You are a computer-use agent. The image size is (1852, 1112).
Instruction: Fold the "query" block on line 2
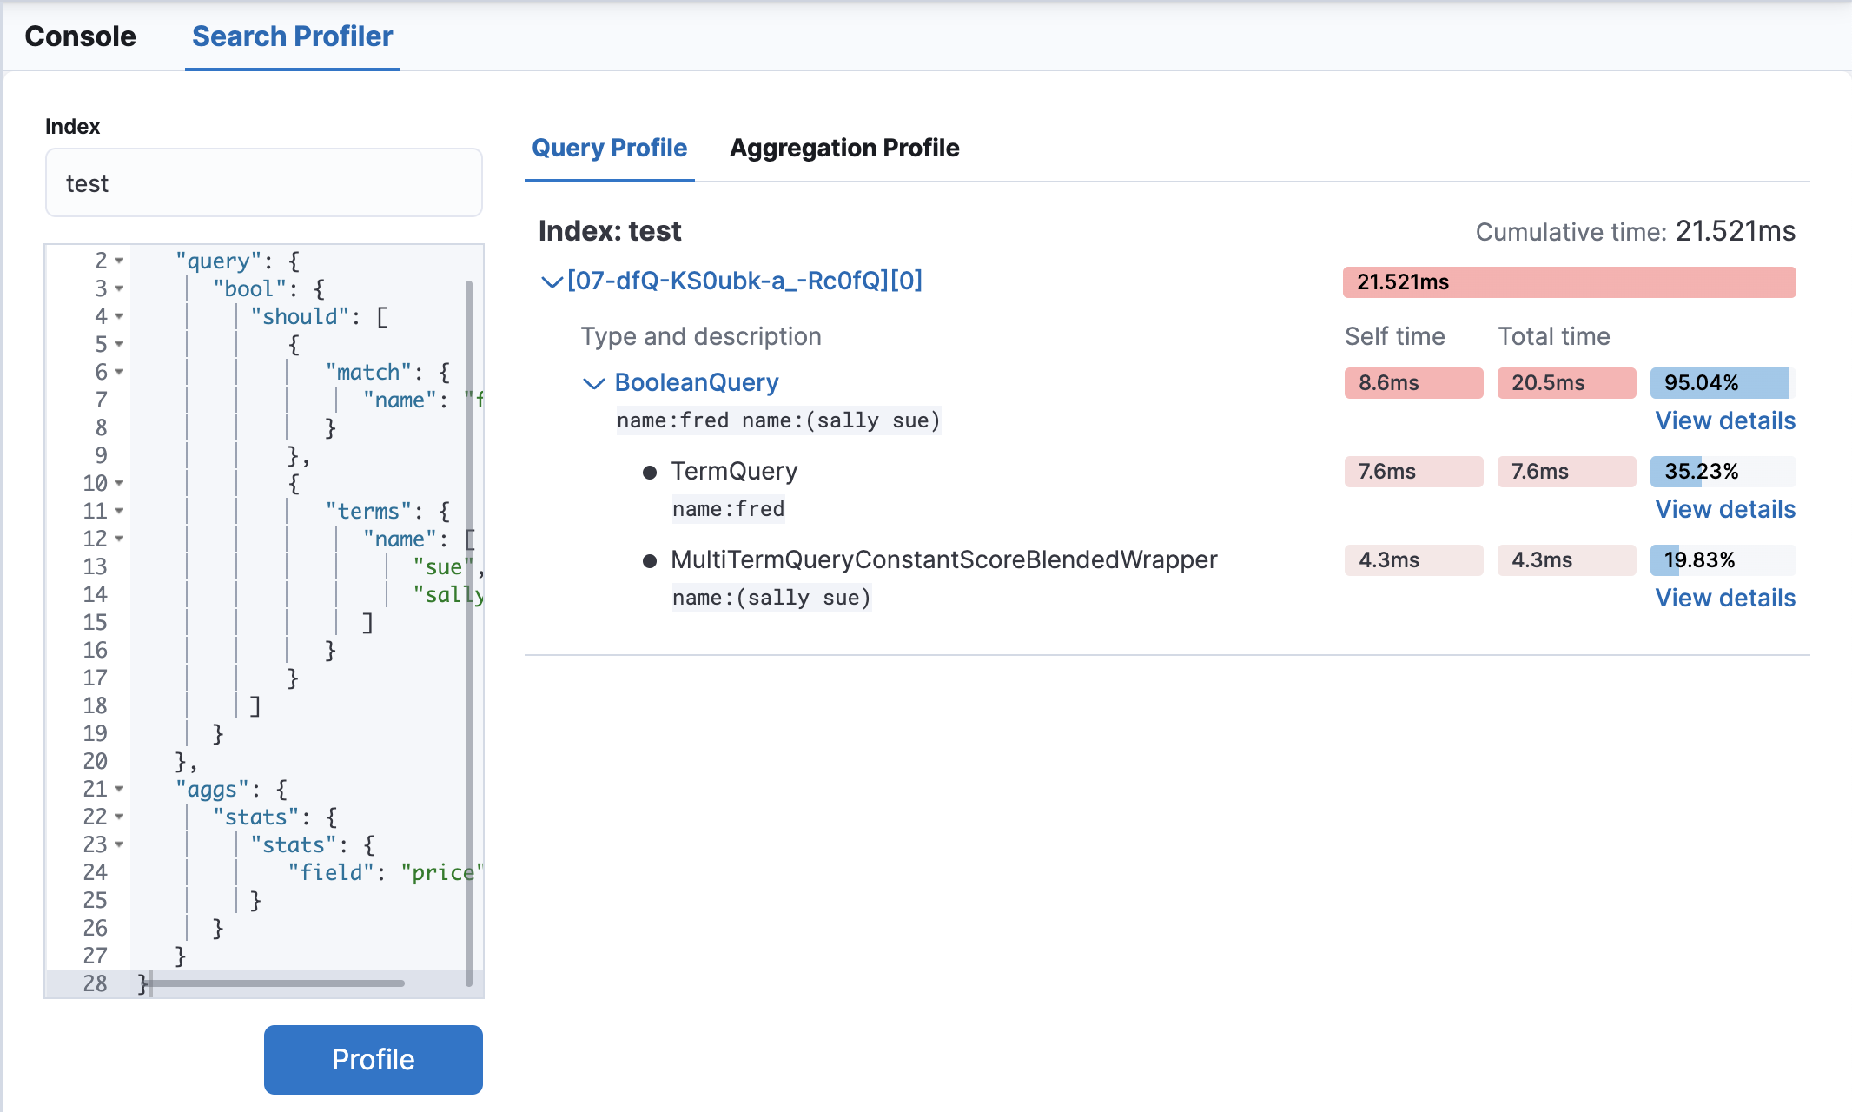click(119, 261)
